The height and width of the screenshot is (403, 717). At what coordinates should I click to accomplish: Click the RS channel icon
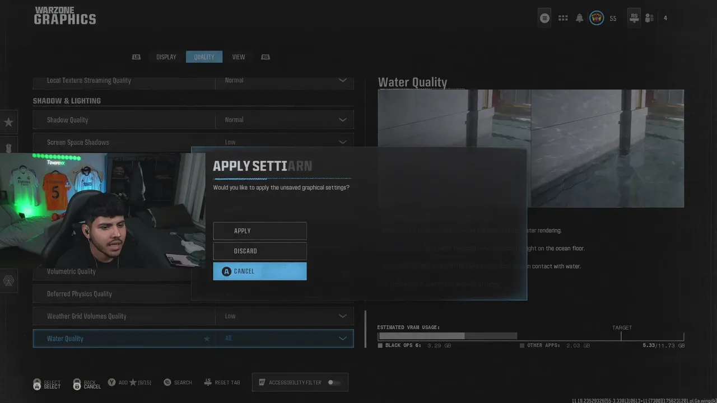point(634,18)
